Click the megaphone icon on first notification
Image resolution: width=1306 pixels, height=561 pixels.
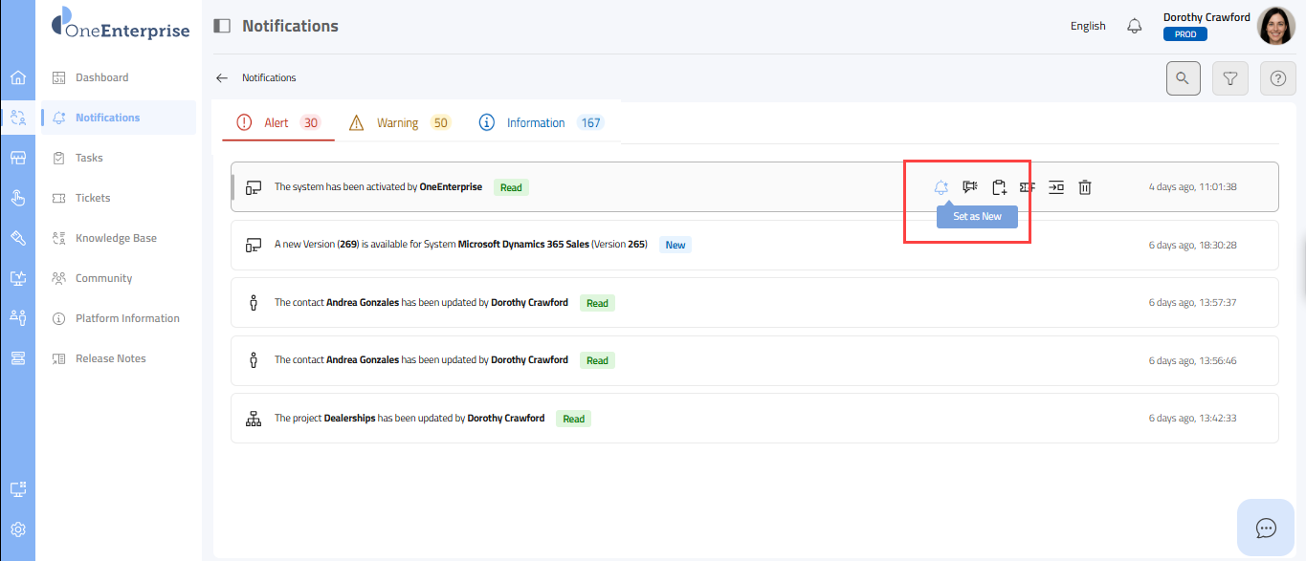[970, 187]
